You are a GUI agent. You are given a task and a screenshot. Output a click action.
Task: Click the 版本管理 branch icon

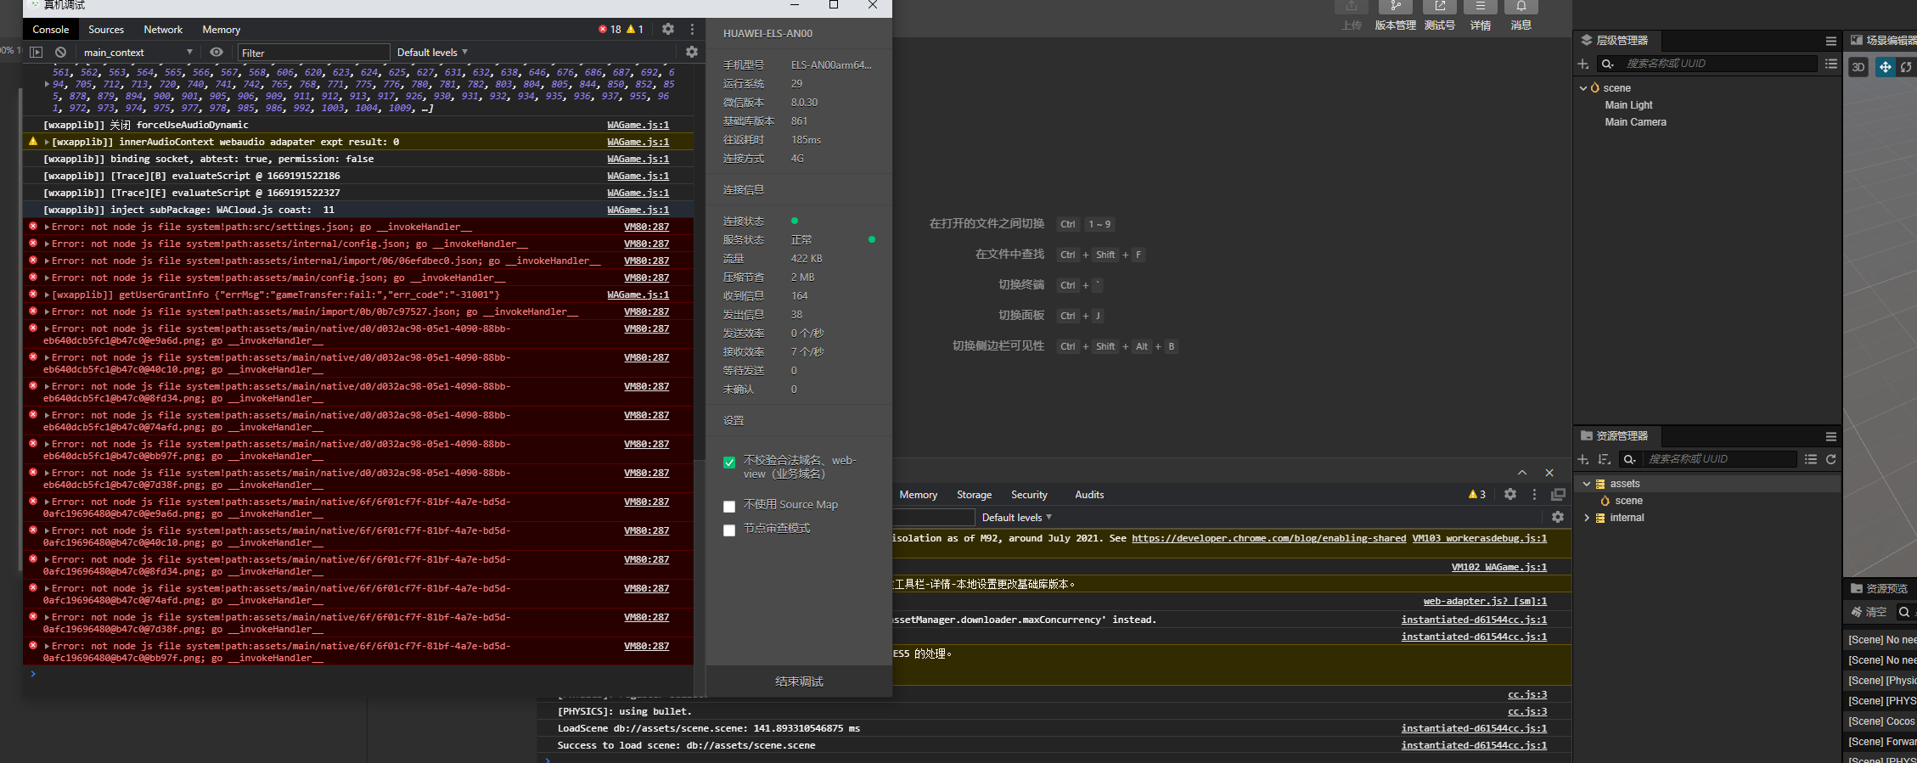point(1395,7)
